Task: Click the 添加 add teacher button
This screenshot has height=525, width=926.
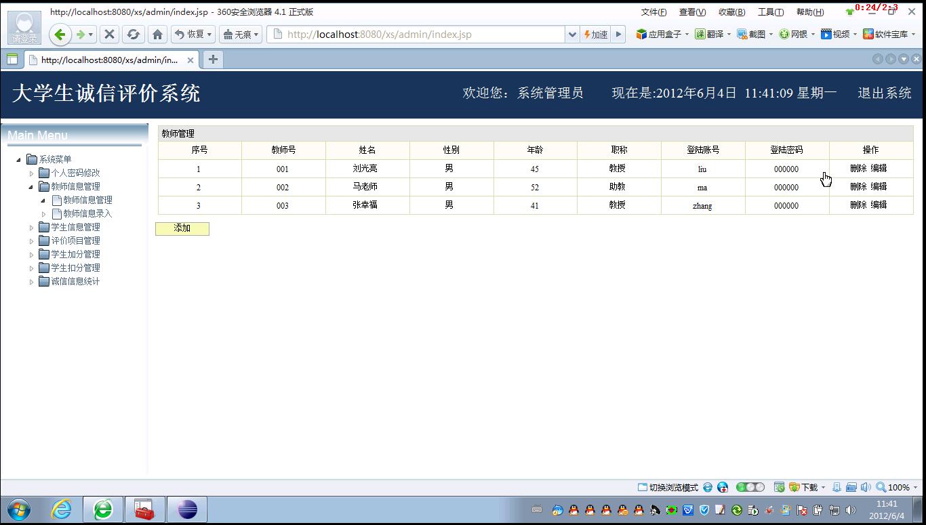Action: click(182, 229)
